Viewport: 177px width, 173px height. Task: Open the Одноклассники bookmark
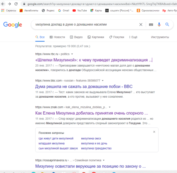coord(148,10)
